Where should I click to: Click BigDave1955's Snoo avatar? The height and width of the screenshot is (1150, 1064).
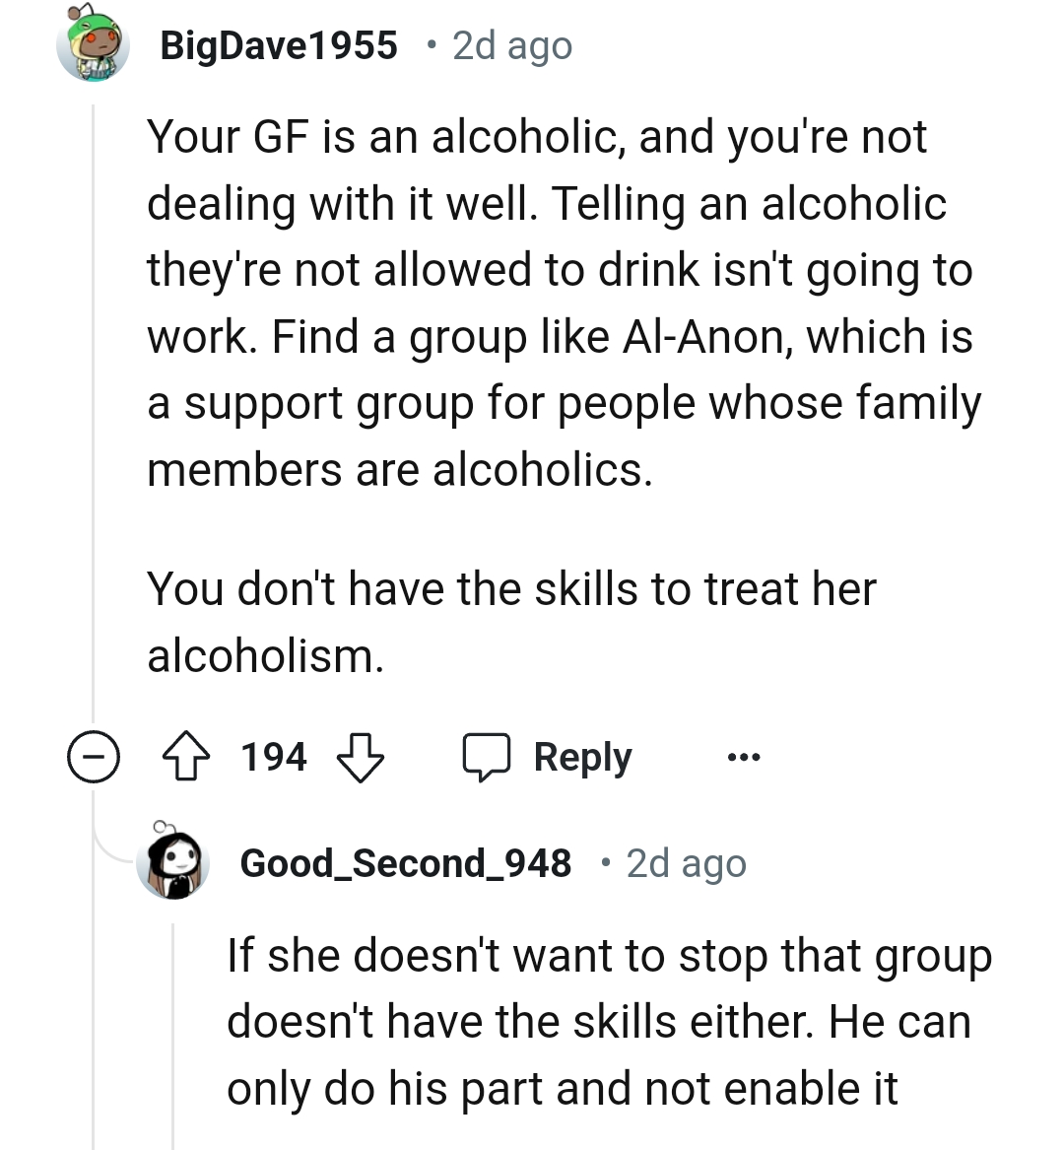94,43
